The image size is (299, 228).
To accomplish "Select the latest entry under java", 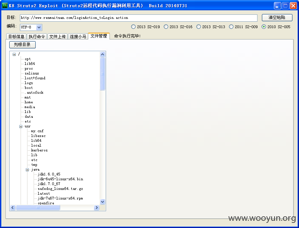I will coord(44,193).
